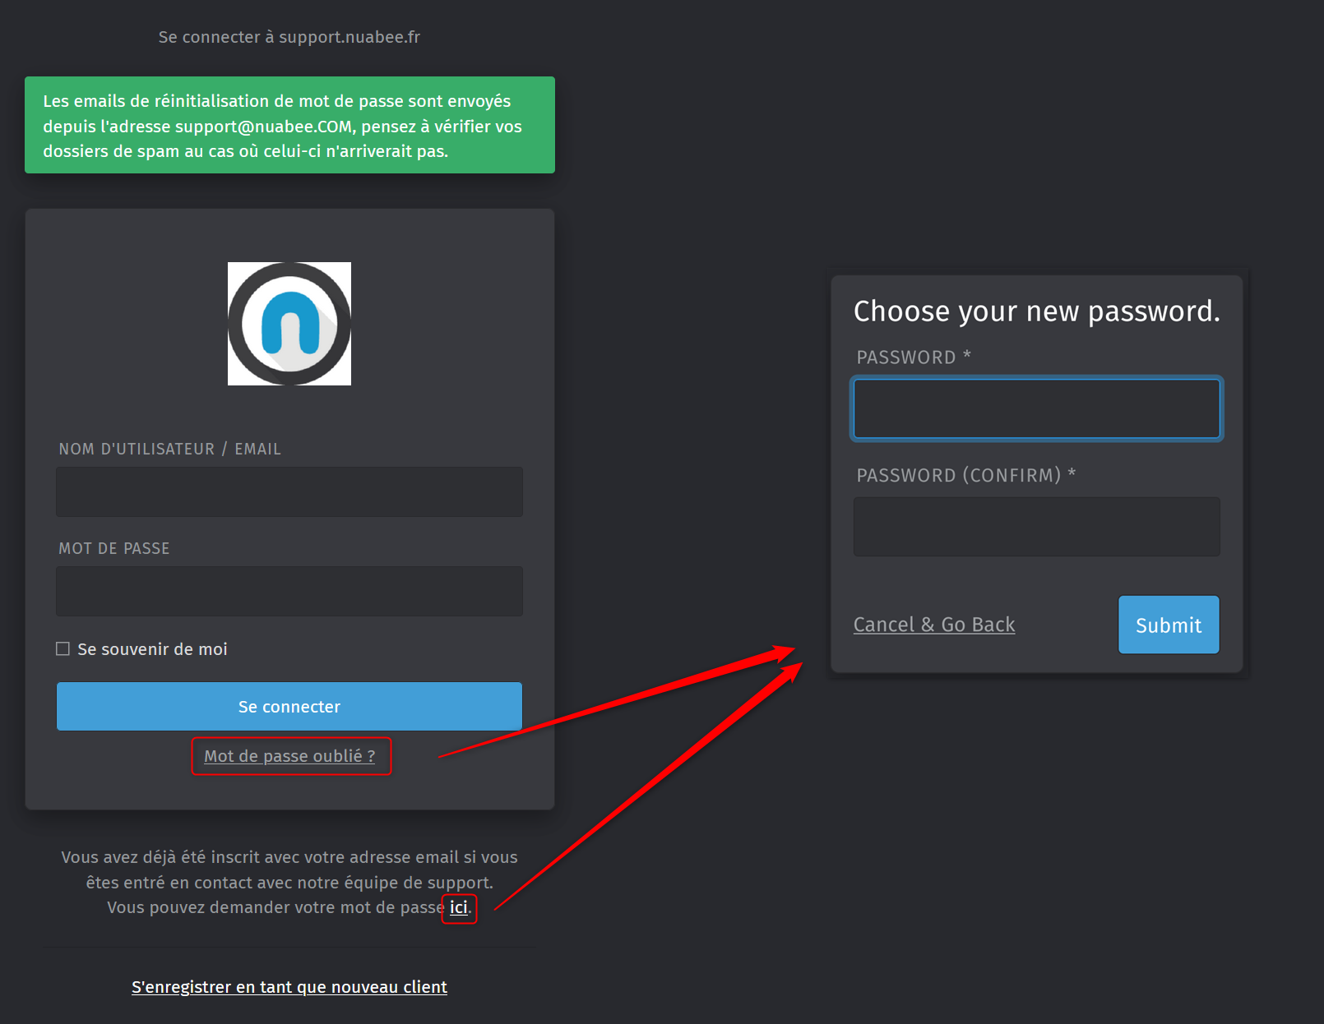Image resolution: width=1324 pixels, height=1024 pixels.
Task: Open S'enregistrer en tant que nouveau client
Action: (x=289, y=987)
